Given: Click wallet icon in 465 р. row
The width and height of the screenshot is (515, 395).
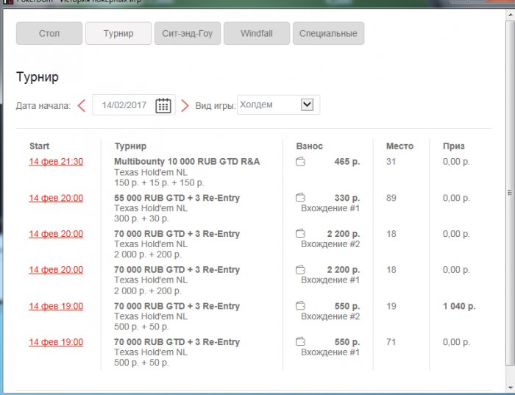Looking at the screenshot, I should pyautogui.click(x=300, y=162).
